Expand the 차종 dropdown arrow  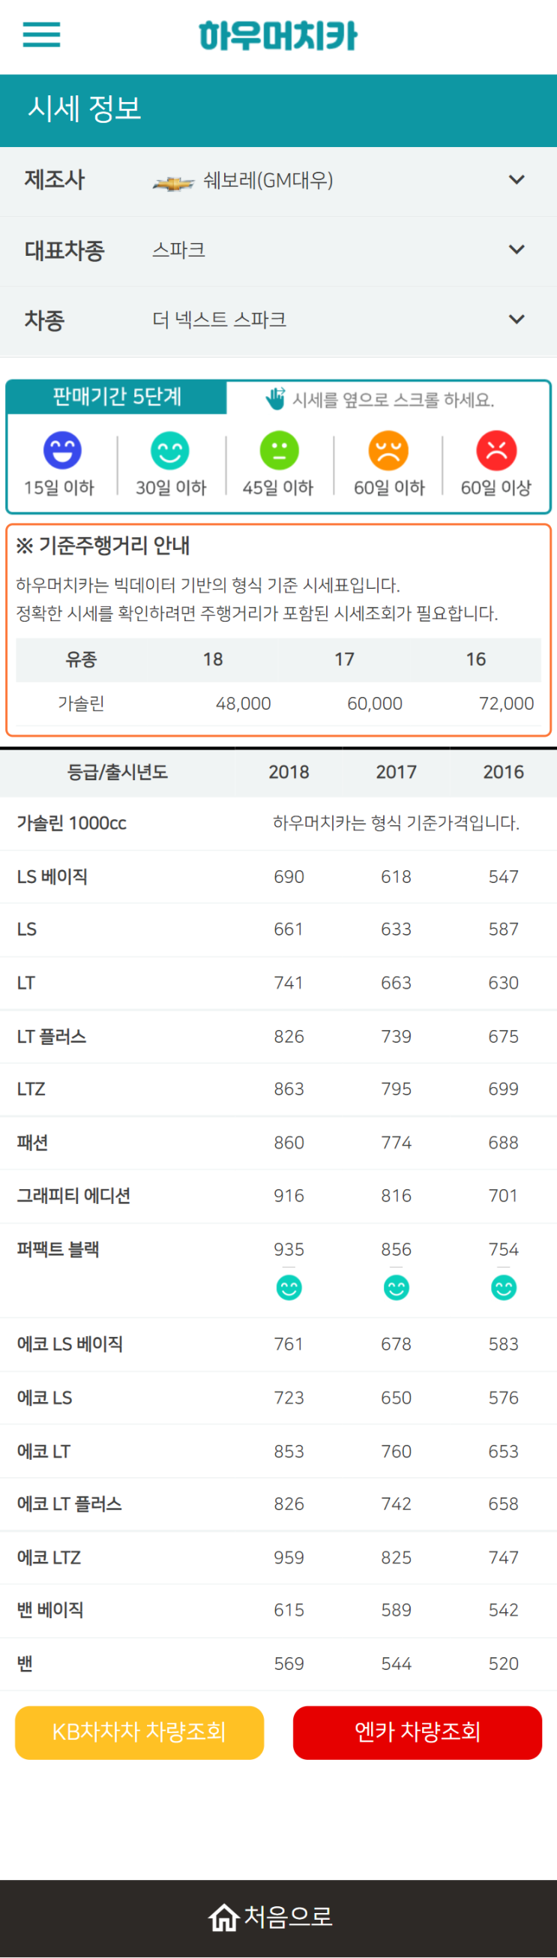click(517, 320)
